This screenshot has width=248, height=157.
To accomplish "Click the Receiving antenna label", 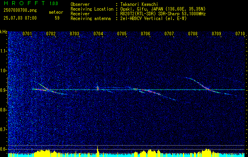I will 91,18.
